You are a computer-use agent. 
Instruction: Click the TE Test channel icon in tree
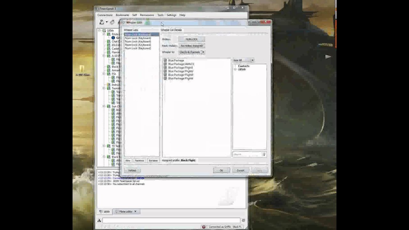[109, 146]
